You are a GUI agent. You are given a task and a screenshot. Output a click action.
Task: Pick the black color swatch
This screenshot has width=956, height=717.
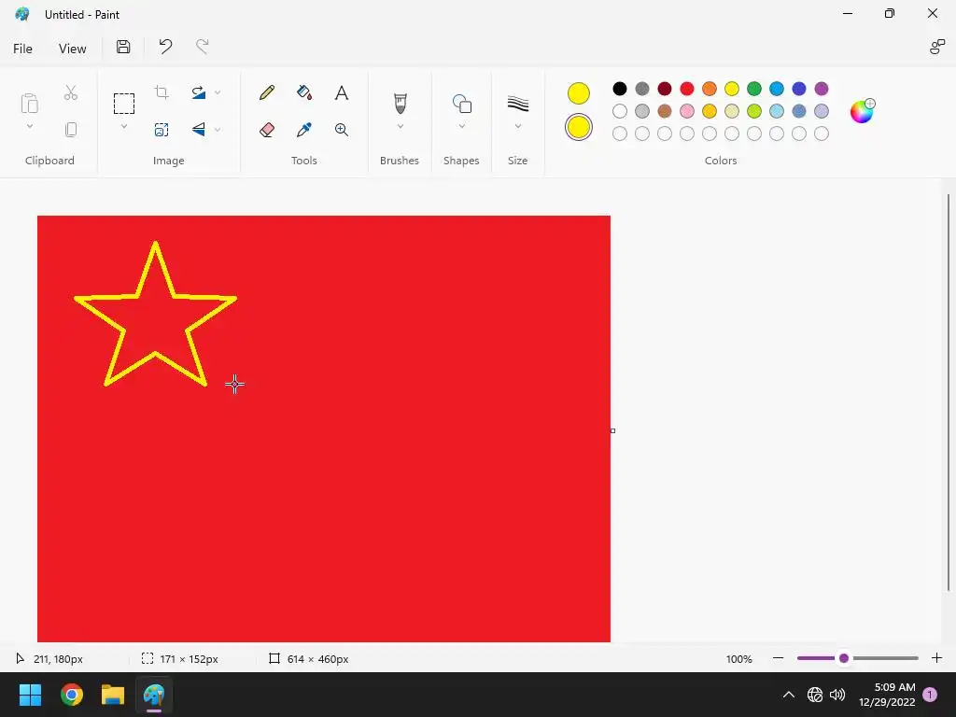coord(620,89)
